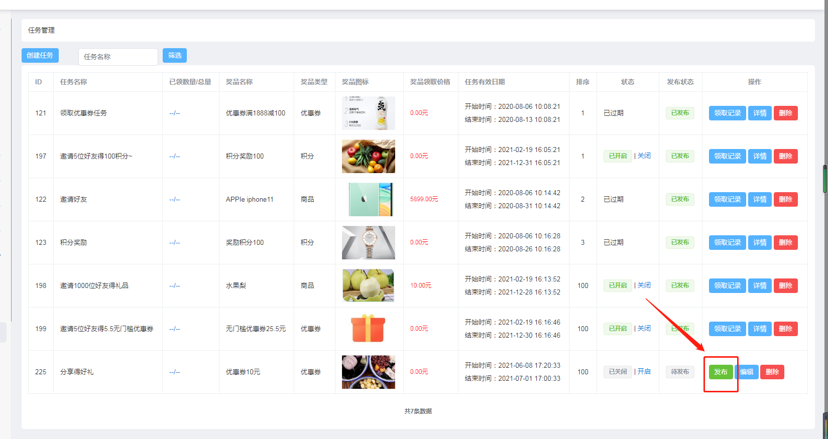Edit task 225 分享得好礼
Screen dimensions: 828x439
747,372
